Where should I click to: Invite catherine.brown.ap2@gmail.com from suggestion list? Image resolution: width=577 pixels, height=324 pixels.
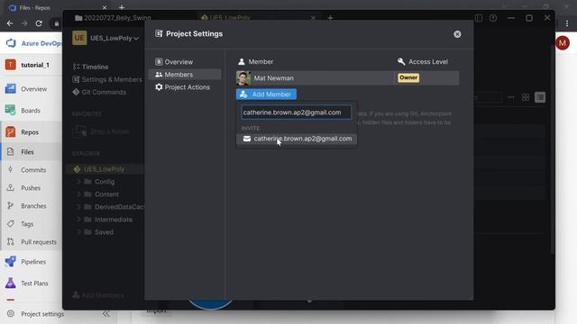point(297,139)
